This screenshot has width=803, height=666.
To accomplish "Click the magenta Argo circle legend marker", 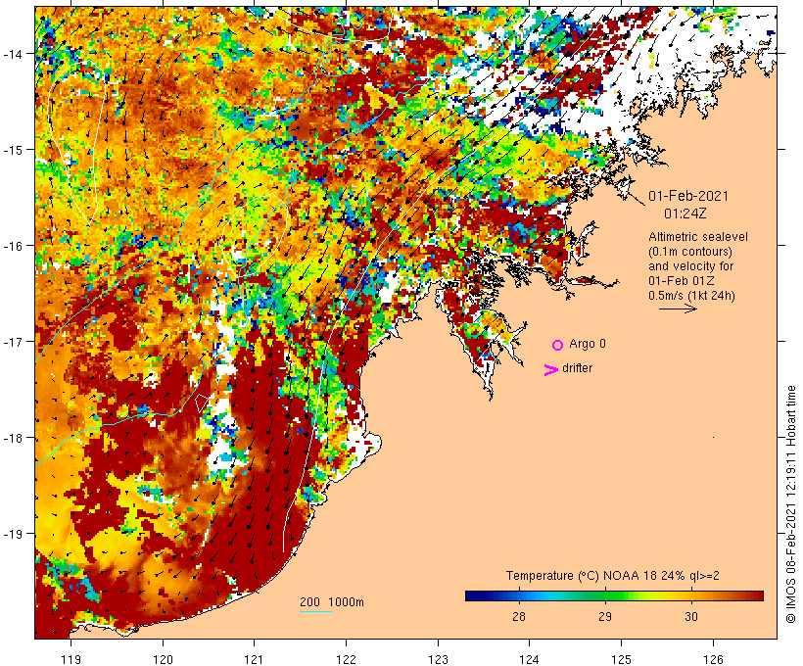I will click(558, 345).
